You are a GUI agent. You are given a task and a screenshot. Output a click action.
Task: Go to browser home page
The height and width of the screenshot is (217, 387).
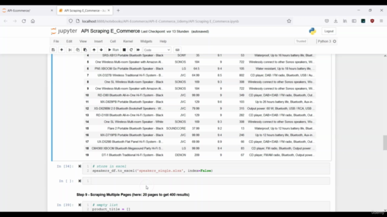coord(33,21)
